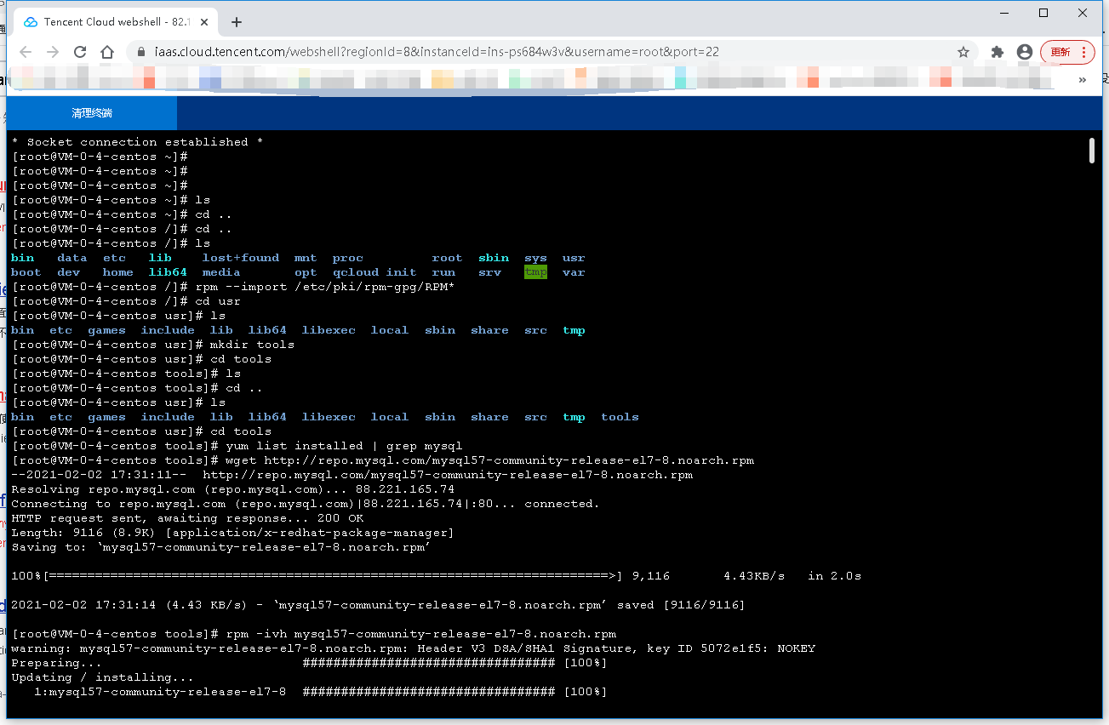1109x725 pixels.
Task: Maximize the browser window
Action: (x=1043, y=13)
